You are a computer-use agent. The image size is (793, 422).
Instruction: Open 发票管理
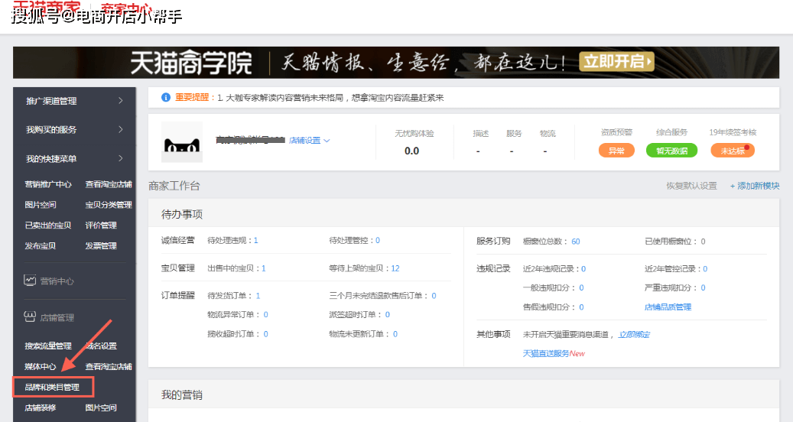pyautogui.click(x=101, y=246)
